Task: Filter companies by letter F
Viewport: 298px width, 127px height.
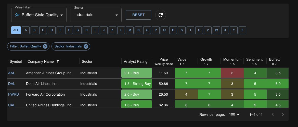Action: click(69, 30)
